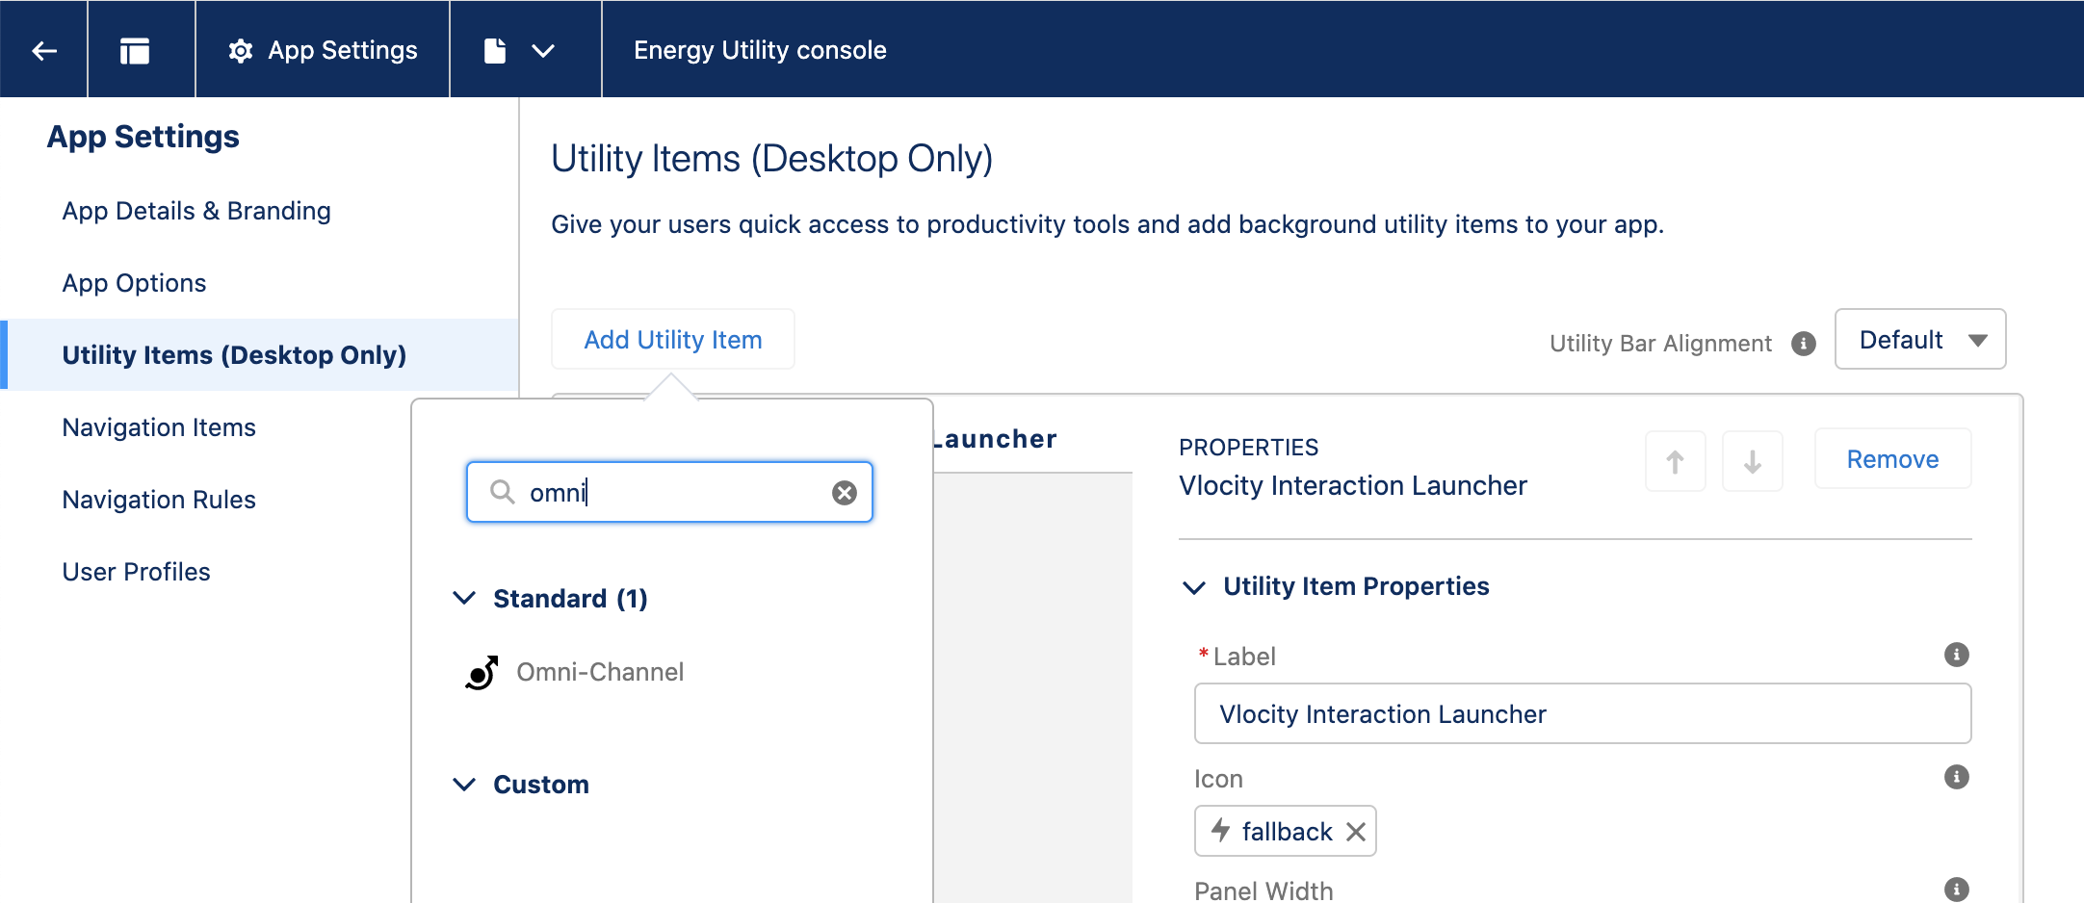Open User Profiles settings
This screenshot has height=903, width=2084.
[136, 572]
